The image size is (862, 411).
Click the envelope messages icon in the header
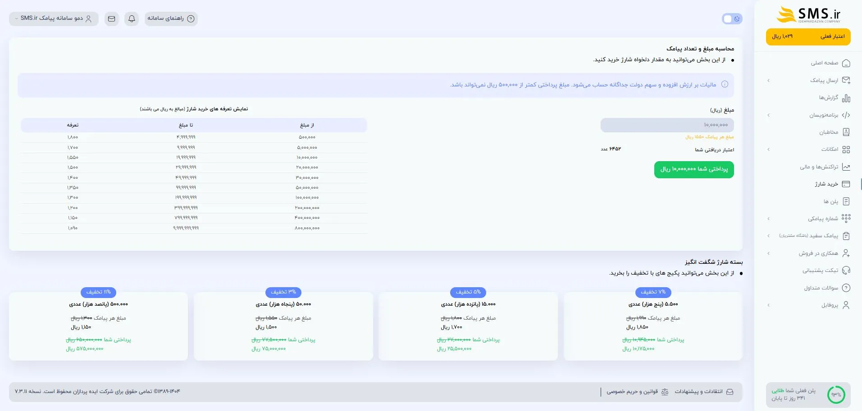tap(111, 18)
